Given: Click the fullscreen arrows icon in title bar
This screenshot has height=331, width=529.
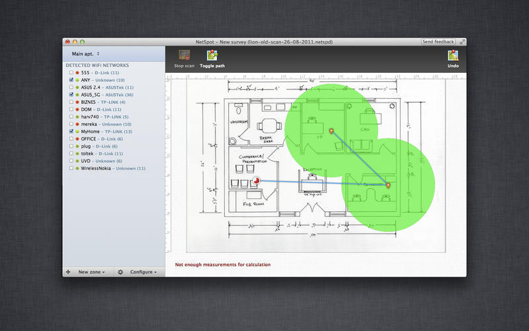Looking at the screenshot, I should coord(462,42).
